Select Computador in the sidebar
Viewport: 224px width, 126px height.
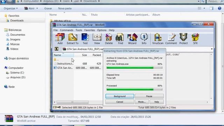click(x=16, y=68)
